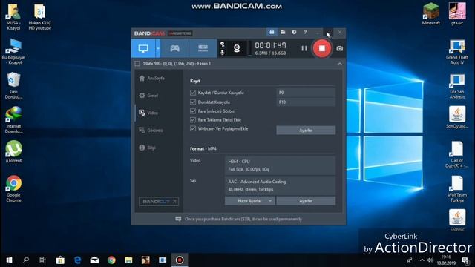This screenshot has width=475, height=267.
Task: Open Edge browser from taskbar
Action: point(77,260)
